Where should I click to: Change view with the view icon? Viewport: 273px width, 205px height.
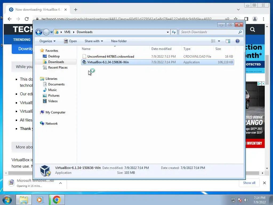(x=213, y=41)
